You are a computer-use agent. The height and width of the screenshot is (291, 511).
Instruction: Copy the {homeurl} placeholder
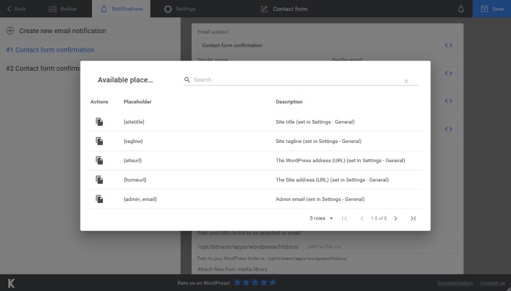click(x=100, y=180)
